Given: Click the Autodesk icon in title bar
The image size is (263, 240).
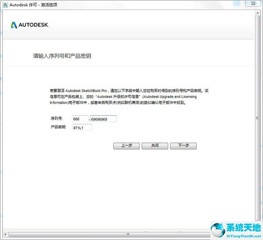Looking at the screenshot, I should tap(5, 5).
